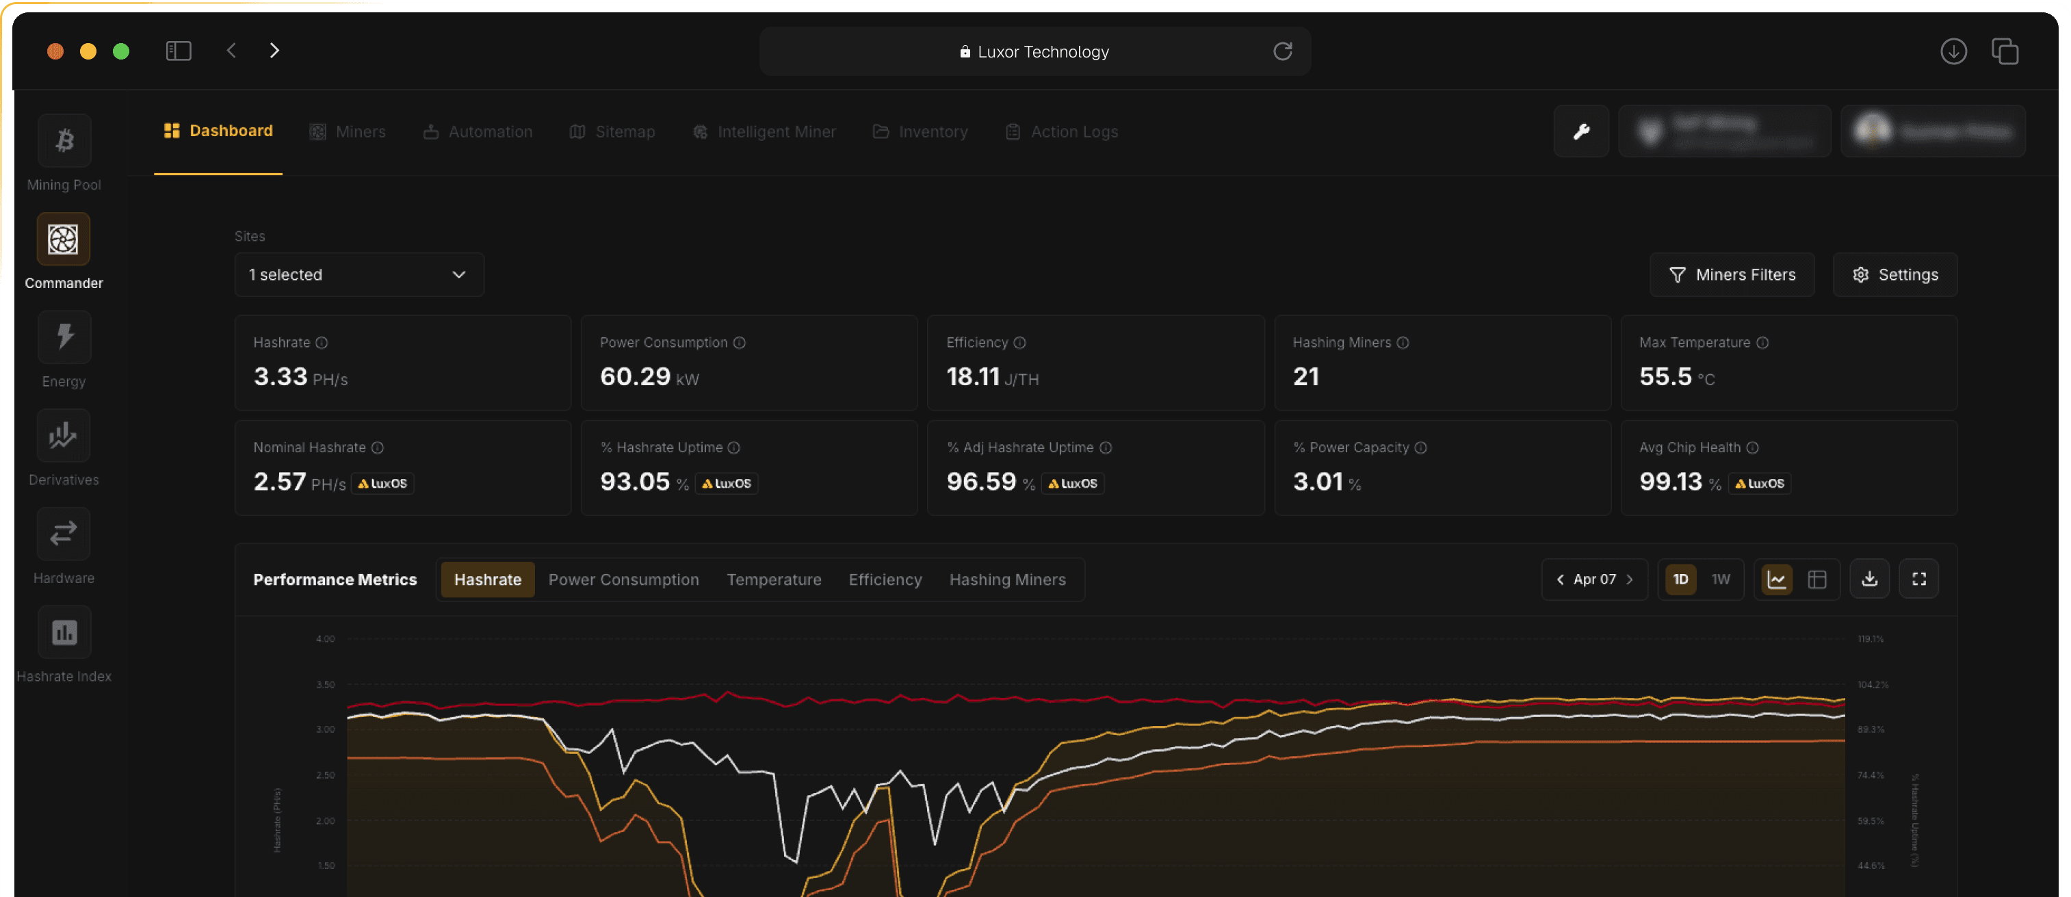Download the performance metrics chart

click(x=1870, y=579)
